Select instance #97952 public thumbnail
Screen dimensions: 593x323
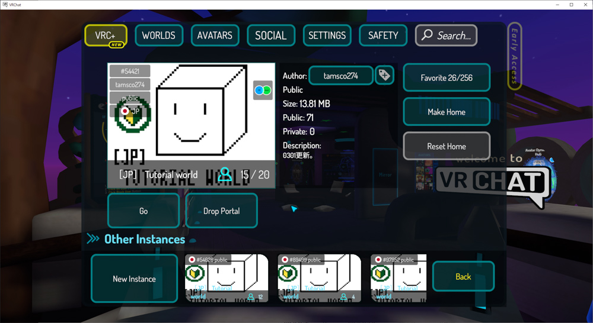[398, 278]
